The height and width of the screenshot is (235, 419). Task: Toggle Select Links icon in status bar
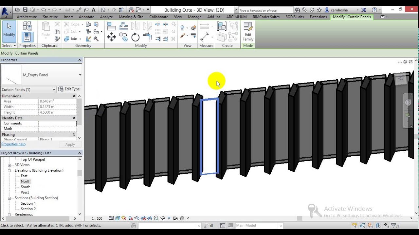(x=354, y=226)
